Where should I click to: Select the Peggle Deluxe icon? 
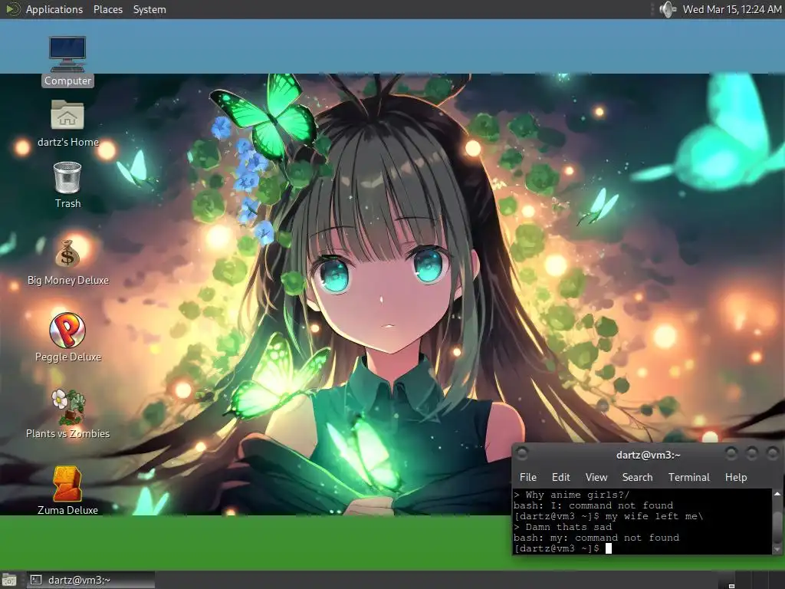(67, 330)
